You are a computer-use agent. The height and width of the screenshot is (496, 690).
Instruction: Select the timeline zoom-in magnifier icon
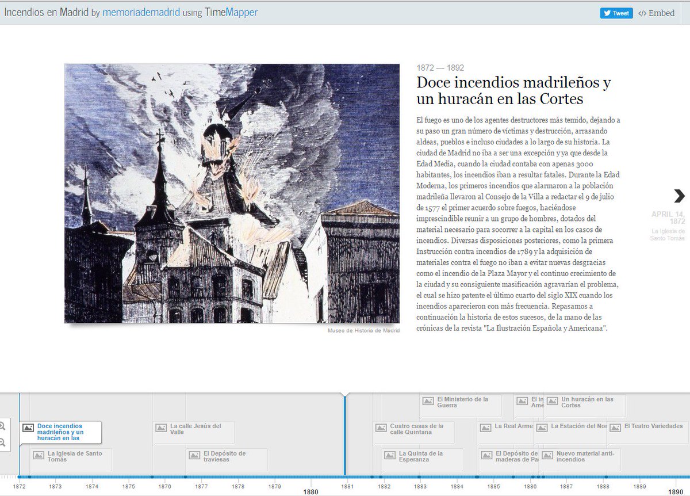pyautogui.click(x=3, y=426)
